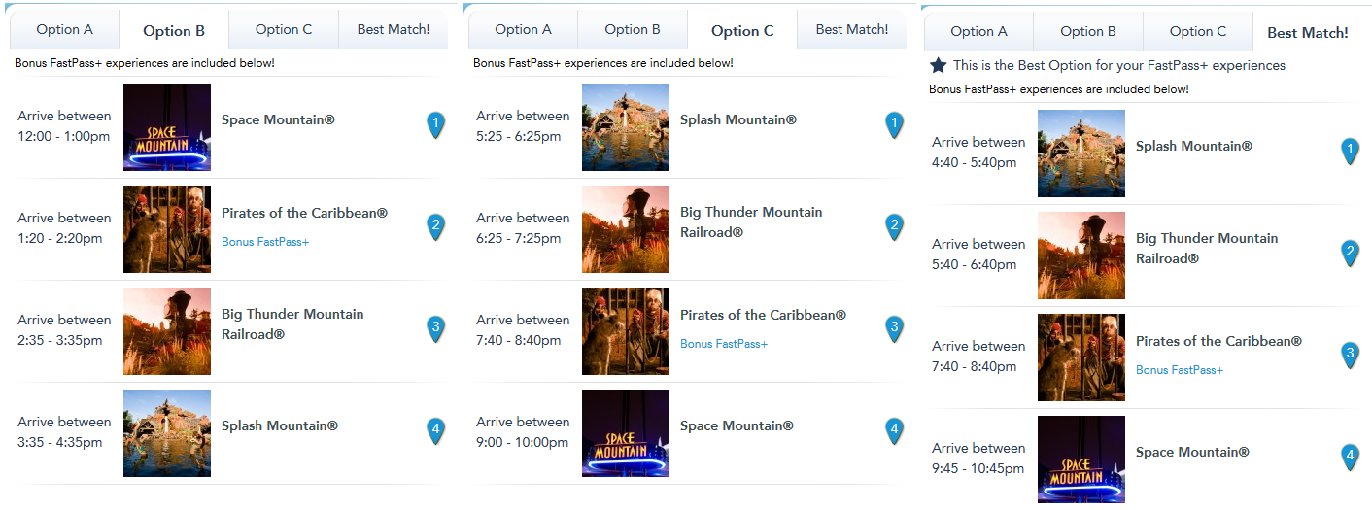This screenshot has height=510, width=1372.
Task: Select Option A tab in the right panel
Action: 978,32
